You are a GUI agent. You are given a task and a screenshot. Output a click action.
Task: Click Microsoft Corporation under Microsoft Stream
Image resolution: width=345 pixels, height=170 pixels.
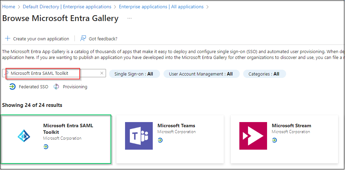(x=291, y=132)
